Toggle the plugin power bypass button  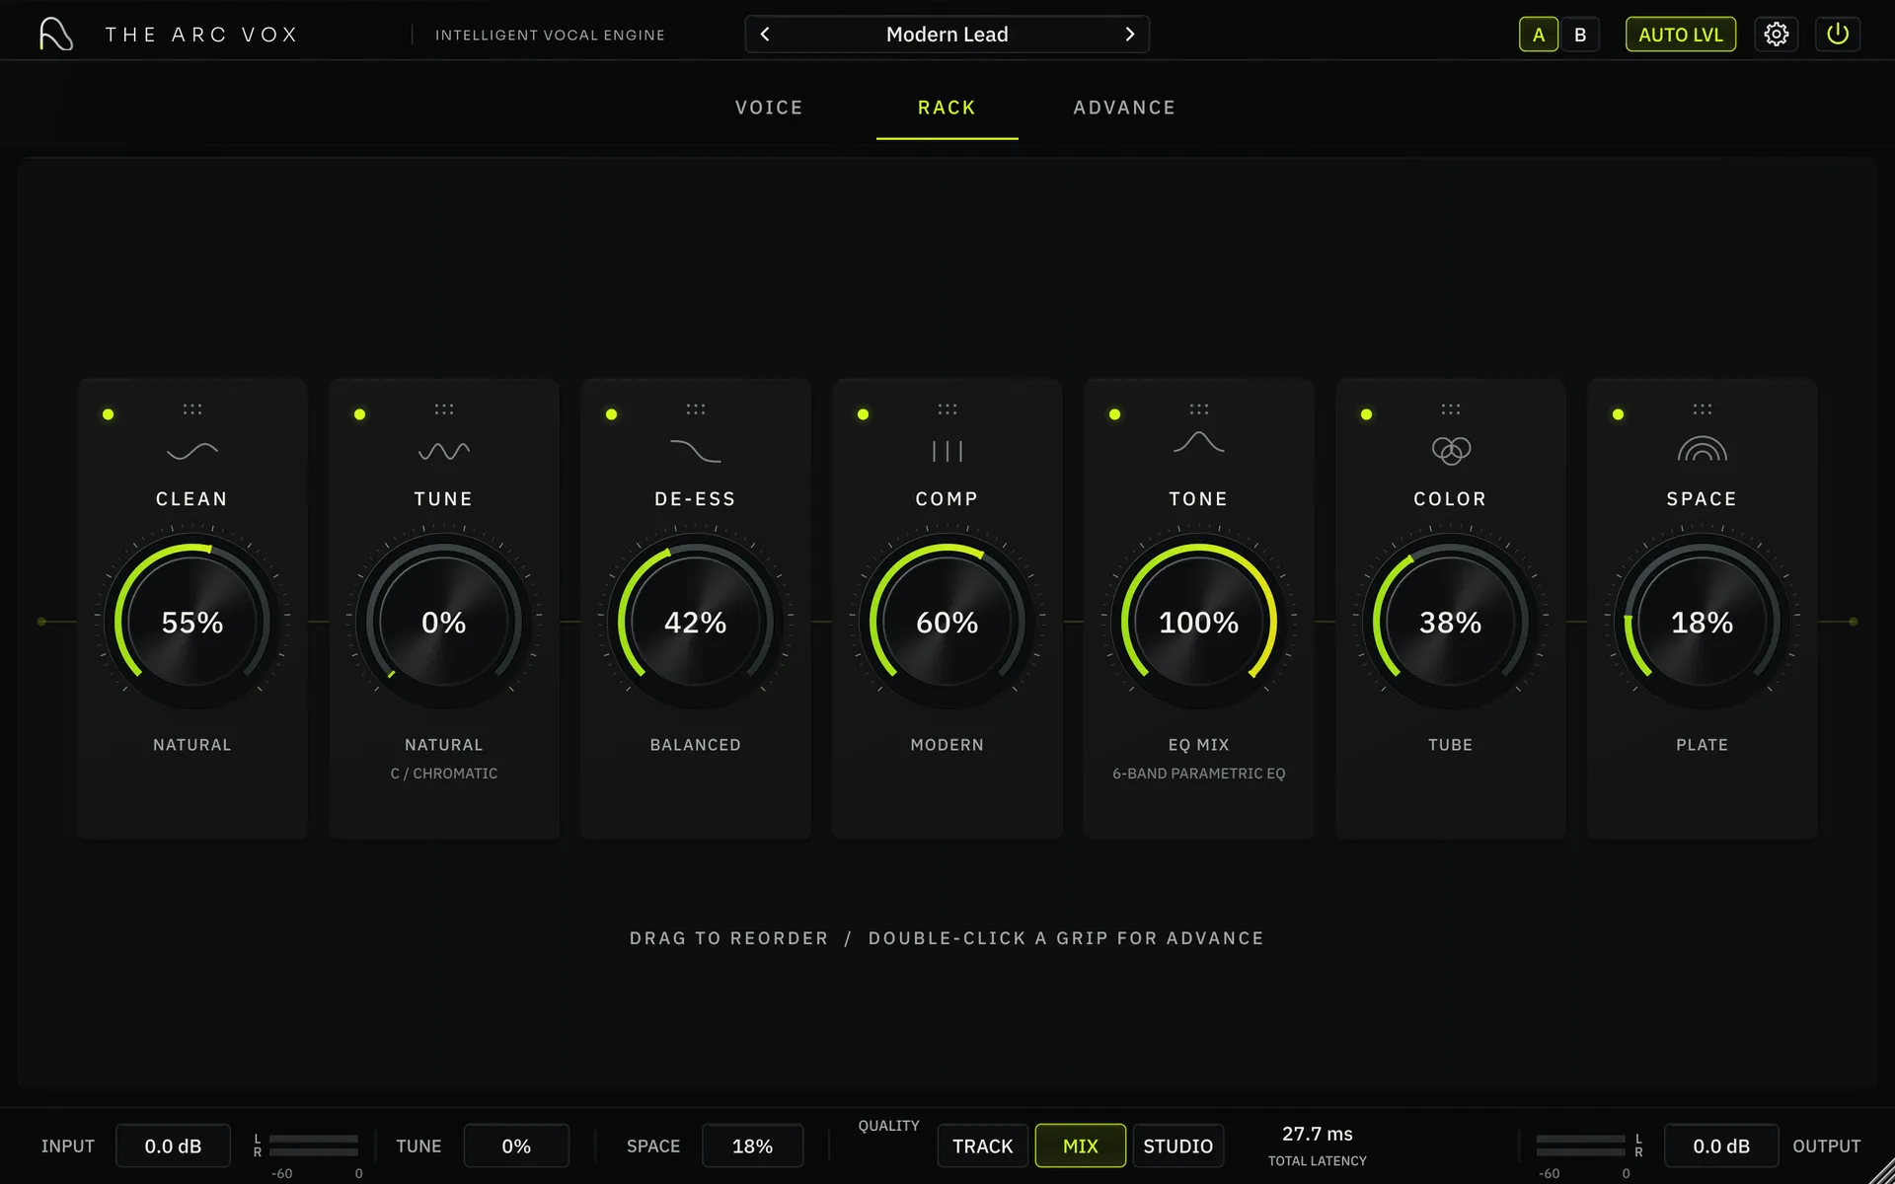(1837, 35)
